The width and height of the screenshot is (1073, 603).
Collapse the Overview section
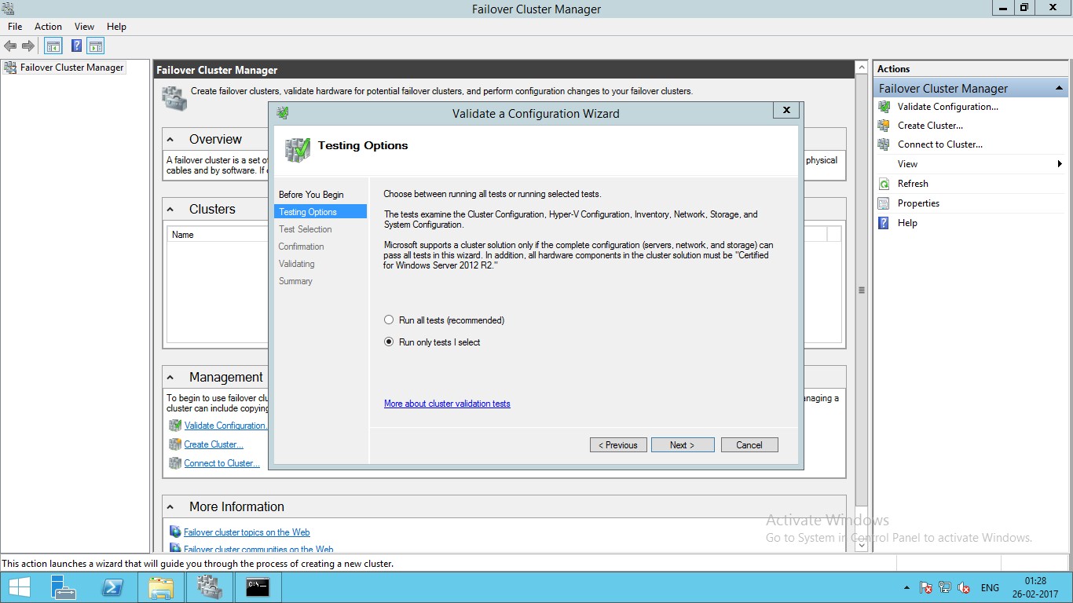[x=170, y=140]
